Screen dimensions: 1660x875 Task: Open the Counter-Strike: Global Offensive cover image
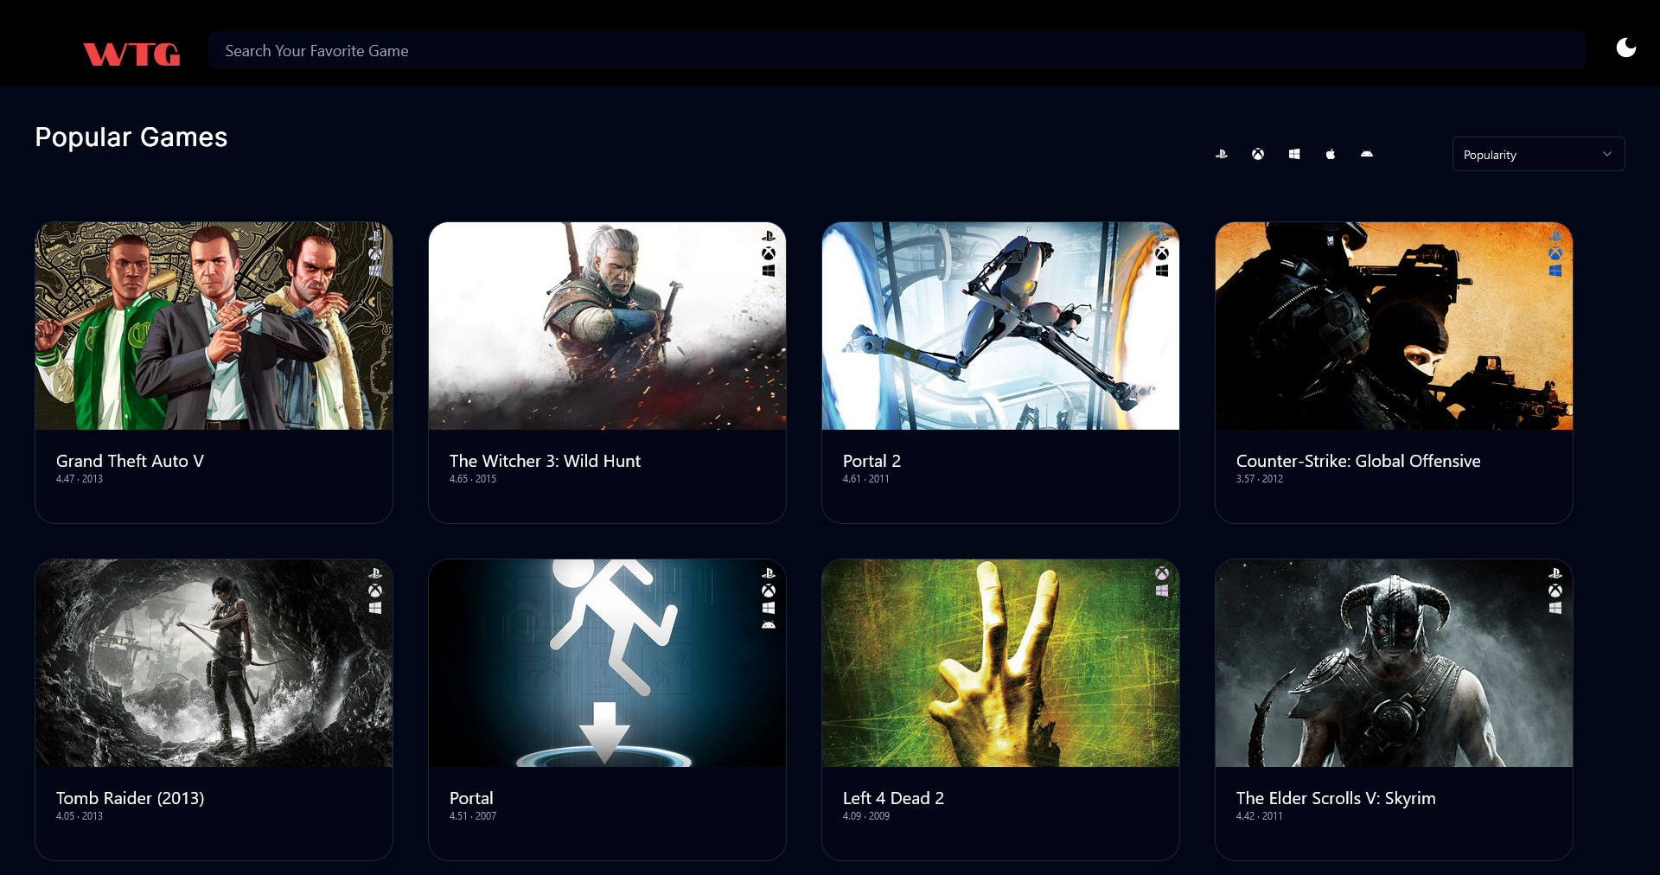click(1394, 326)
